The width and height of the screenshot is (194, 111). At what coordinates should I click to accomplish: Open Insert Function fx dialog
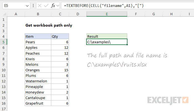53,6
